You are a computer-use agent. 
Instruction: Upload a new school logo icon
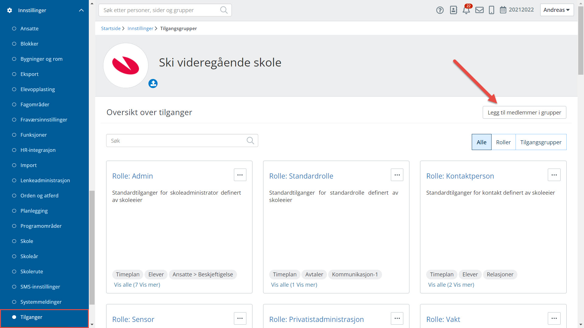(x=153, y=84)
